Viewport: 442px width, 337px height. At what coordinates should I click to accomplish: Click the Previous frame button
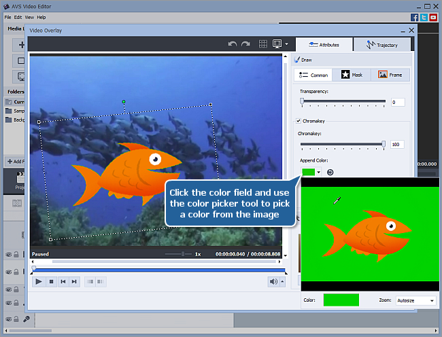[63, 281]
